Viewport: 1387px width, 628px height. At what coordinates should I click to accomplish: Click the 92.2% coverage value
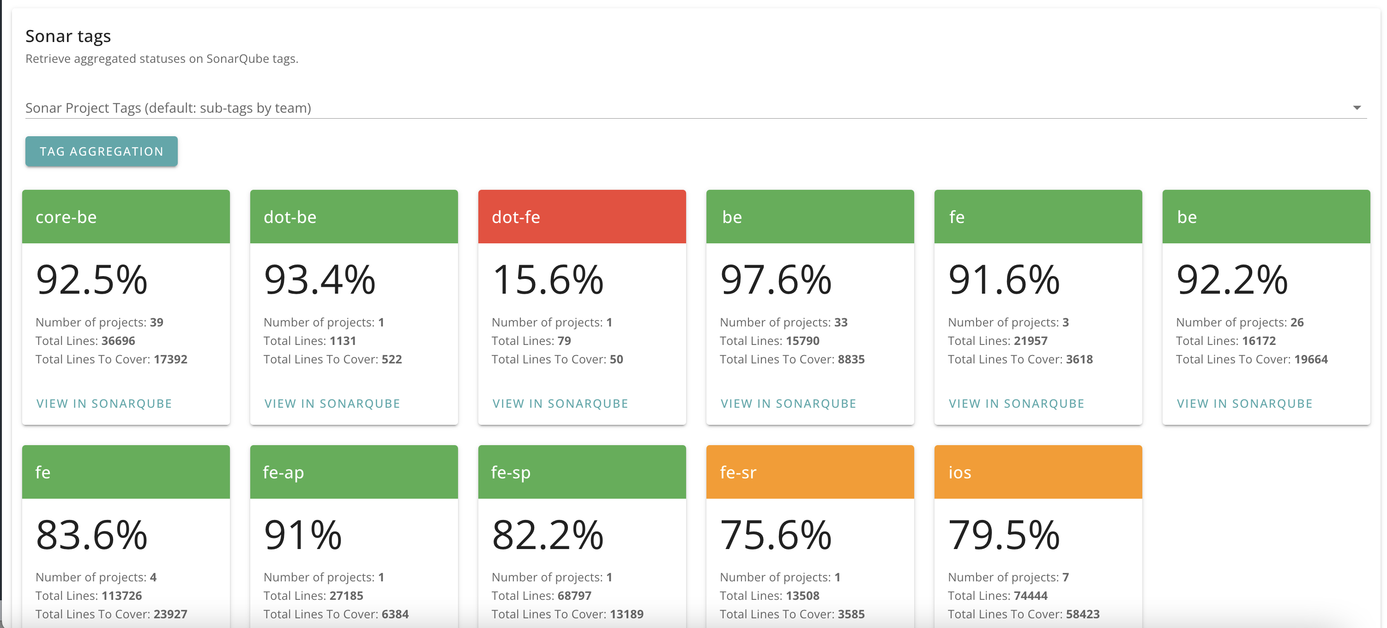pos(1232,279)
